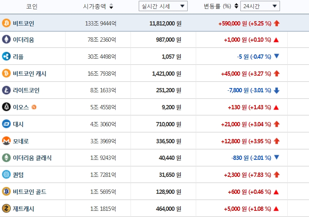
Task: Click the Bitcoin price 11,812,000 원
Action: 165,24
